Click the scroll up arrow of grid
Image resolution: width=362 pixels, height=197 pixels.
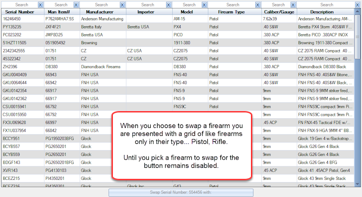[357, 11]
